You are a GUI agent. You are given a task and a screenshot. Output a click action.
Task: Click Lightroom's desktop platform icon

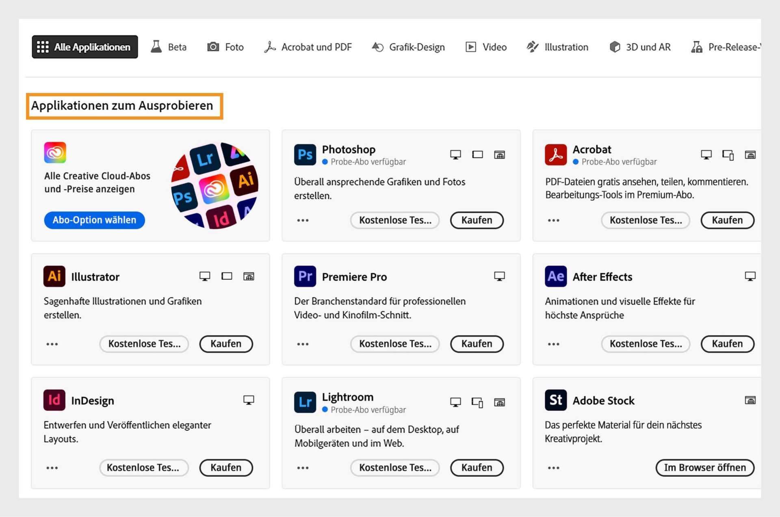[x=455, y=402]
